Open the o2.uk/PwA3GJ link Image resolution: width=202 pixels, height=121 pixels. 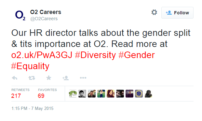pos(42,55)
